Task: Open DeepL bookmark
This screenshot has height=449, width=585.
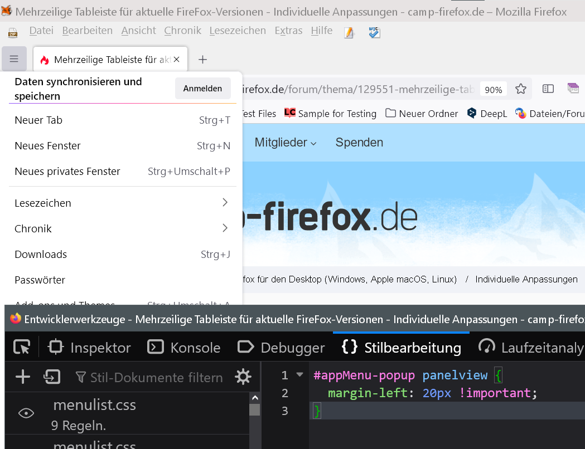Action: [487, 113]
